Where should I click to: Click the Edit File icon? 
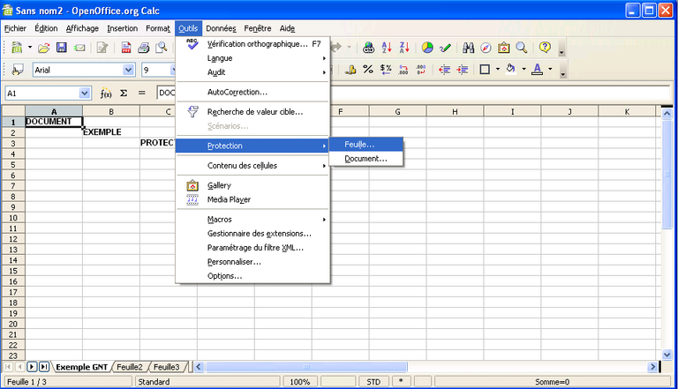tap(102, 48)
